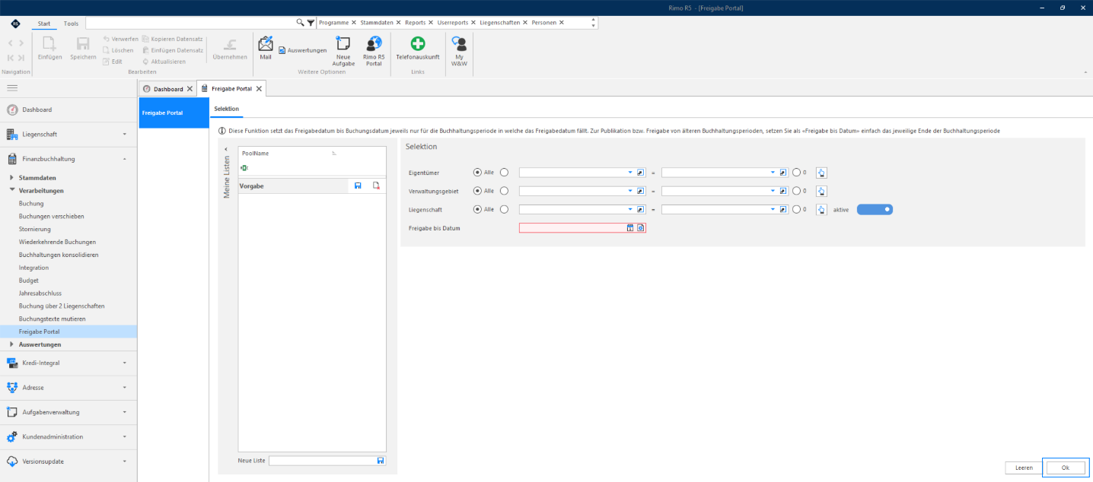
Task: Click the Eigentümer hand selection icon
Action: 821,173
